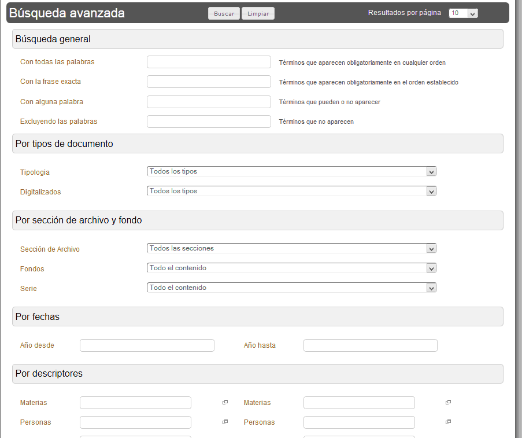522x438 pixels.
Task: Click the Año hasta text box
Action: [x=370, y=345]
